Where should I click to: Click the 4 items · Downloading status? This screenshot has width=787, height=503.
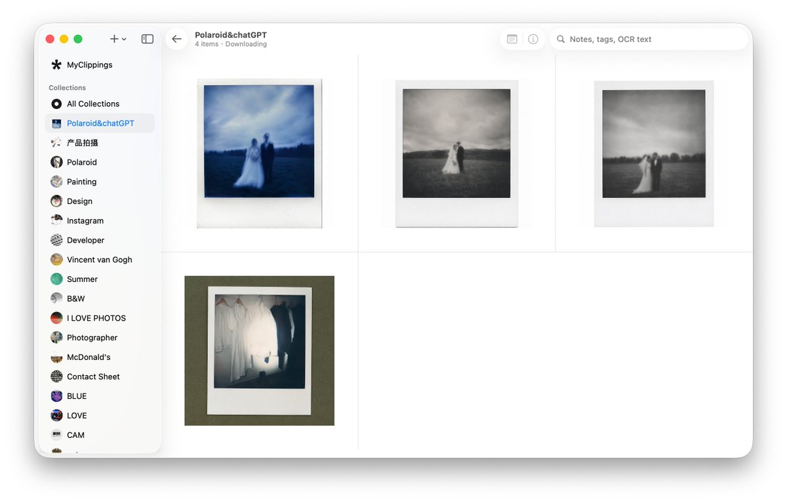231,45
